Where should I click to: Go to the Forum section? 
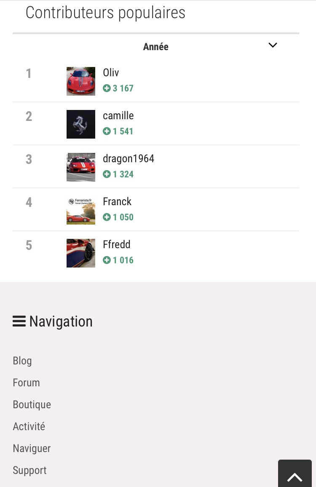(26, 383)
